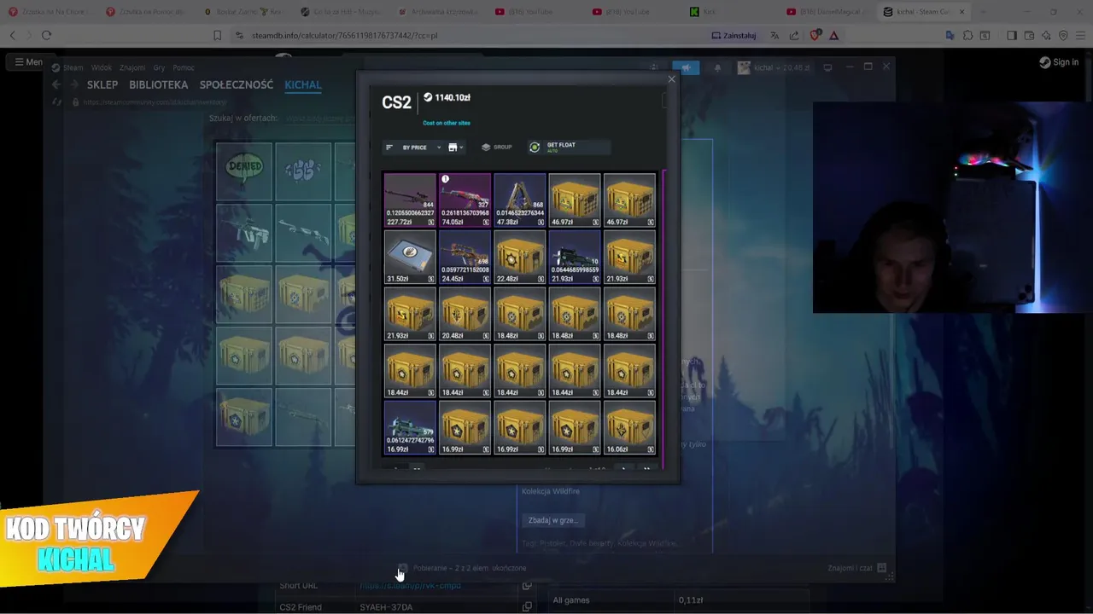Click the 'Szukaj w ofertach' search field
This screenshot has height=614, width=1093.
pyautogui.click(x=318, y=118)
